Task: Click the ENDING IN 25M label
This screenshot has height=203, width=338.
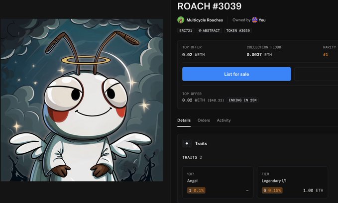Action: tap(242, 100)
